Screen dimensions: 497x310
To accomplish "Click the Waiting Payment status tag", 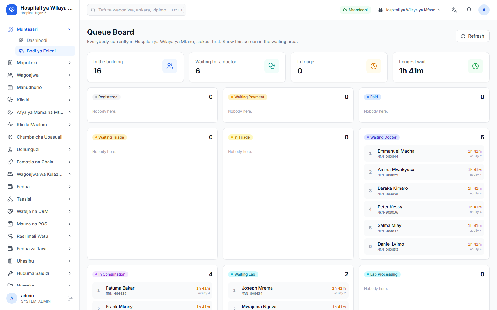I will [248, 97].
